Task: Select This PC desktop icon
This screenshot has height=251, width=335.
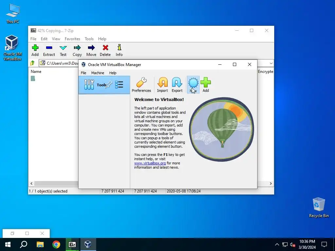Action: (13, 14)
